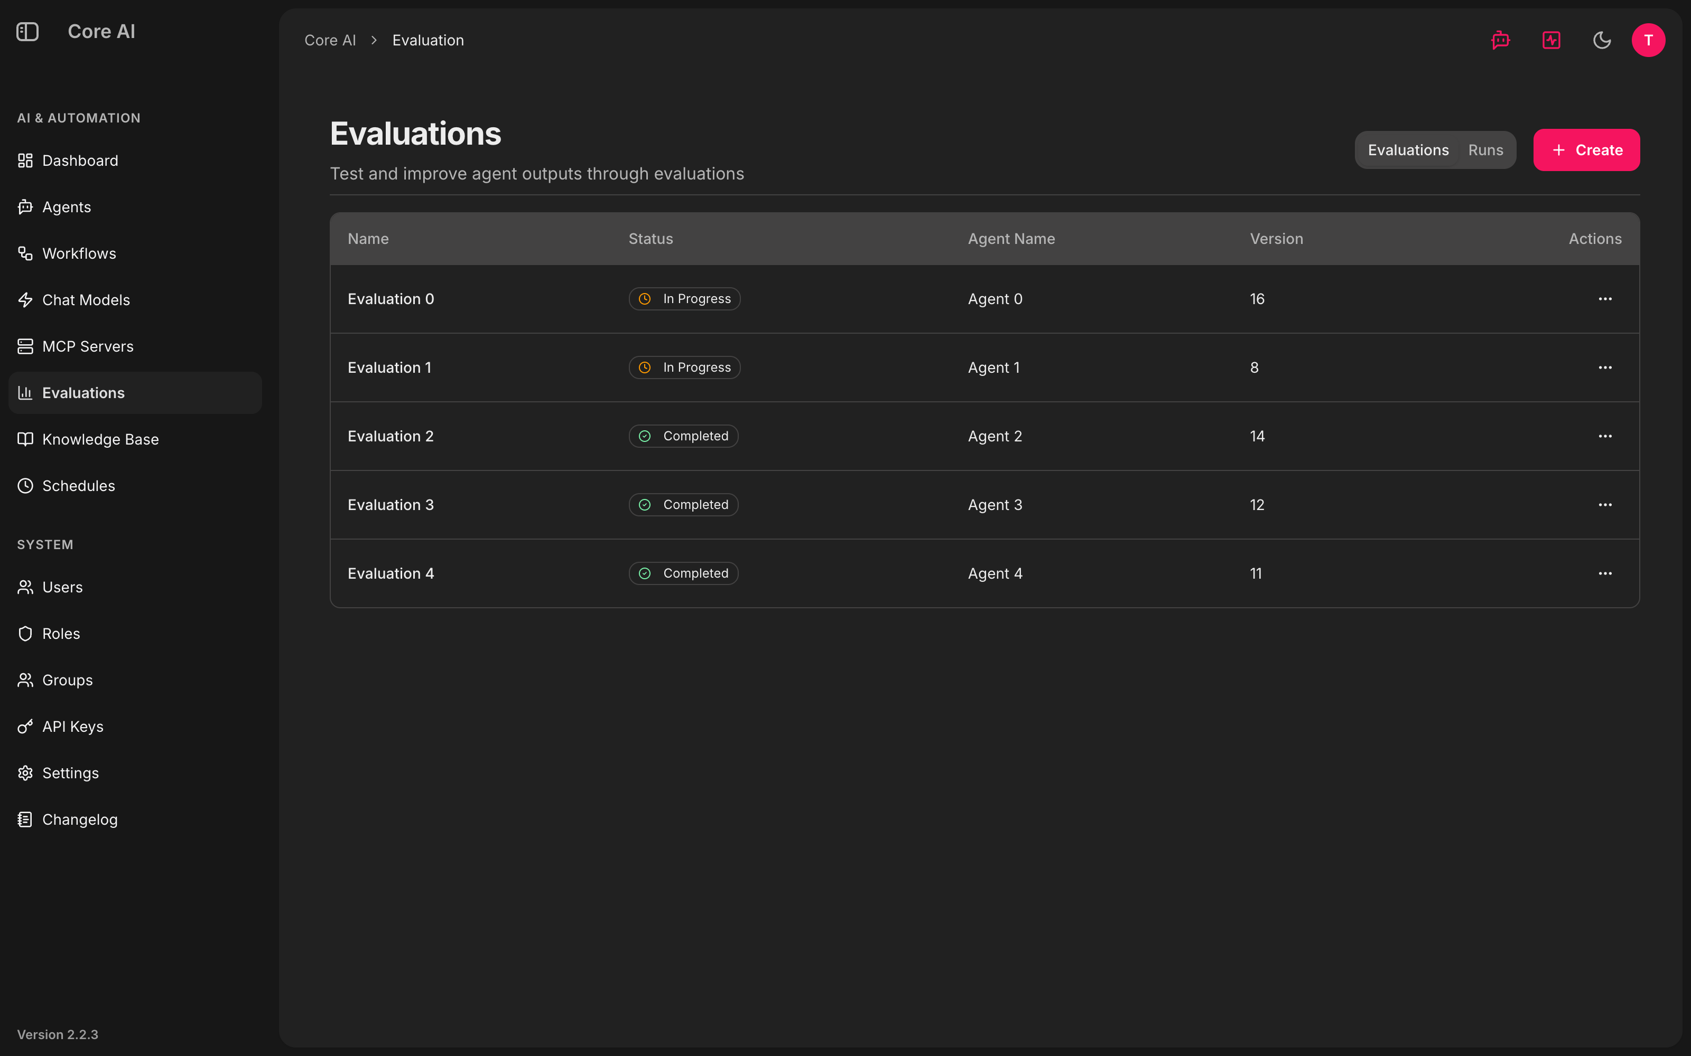This screenshot has height=1056, width=1691.
Task: Click the Evaluations bar chart icon
Action: pyautogui.click(x=25, y=392)
